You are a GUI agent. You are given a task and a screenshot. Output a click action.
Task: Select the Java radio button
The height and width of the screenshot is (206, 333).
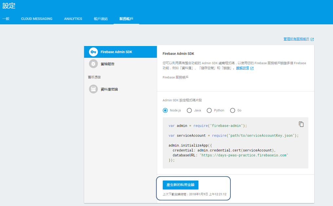coord(189,110)
